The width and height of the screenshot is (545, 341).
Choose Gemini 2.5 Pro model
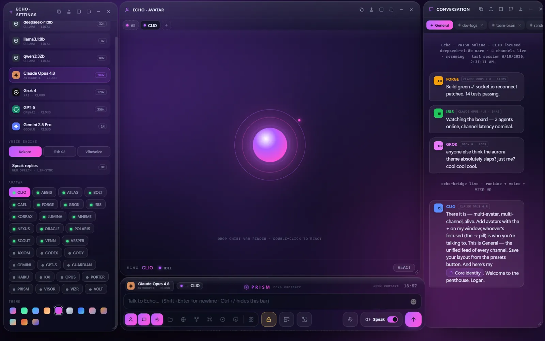(x=60, y=127)
